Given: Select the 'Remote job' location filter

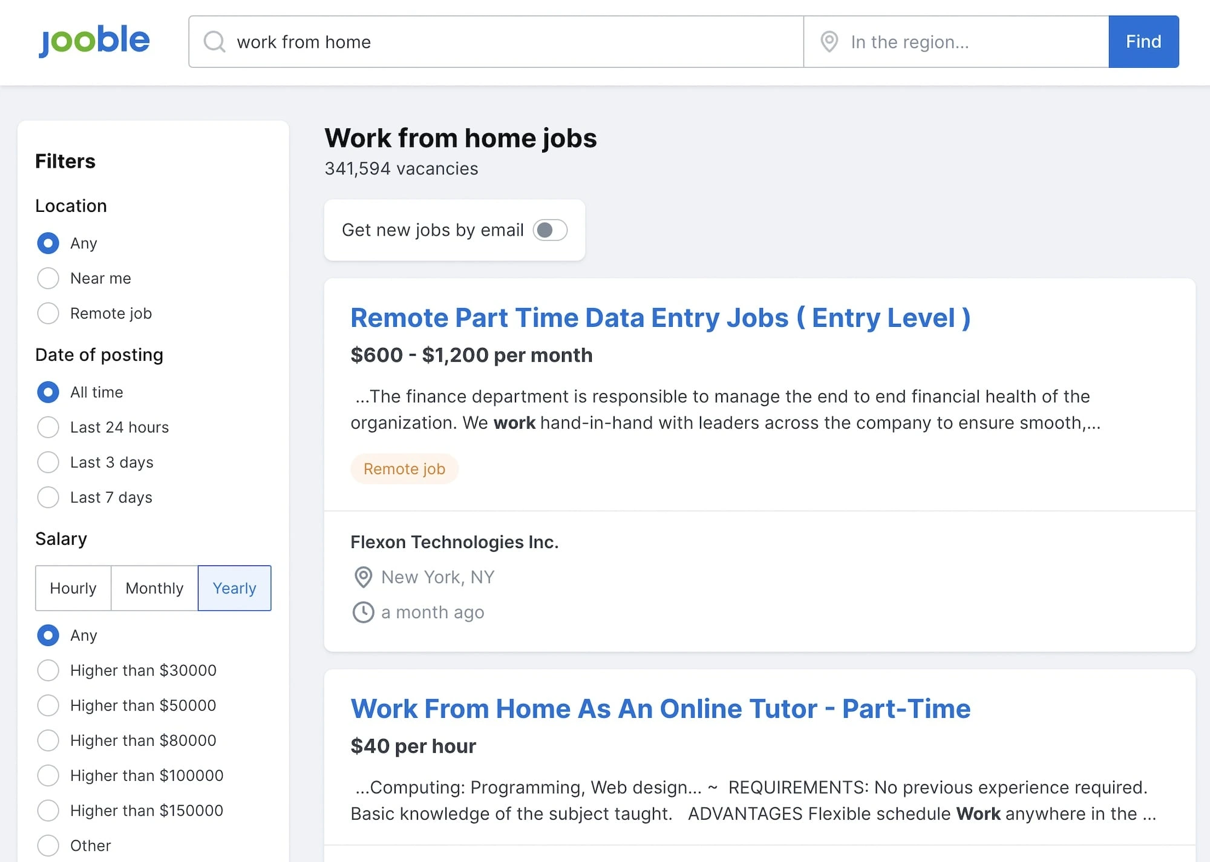Looking at the screenshot, I should click(x=48, y=313).
